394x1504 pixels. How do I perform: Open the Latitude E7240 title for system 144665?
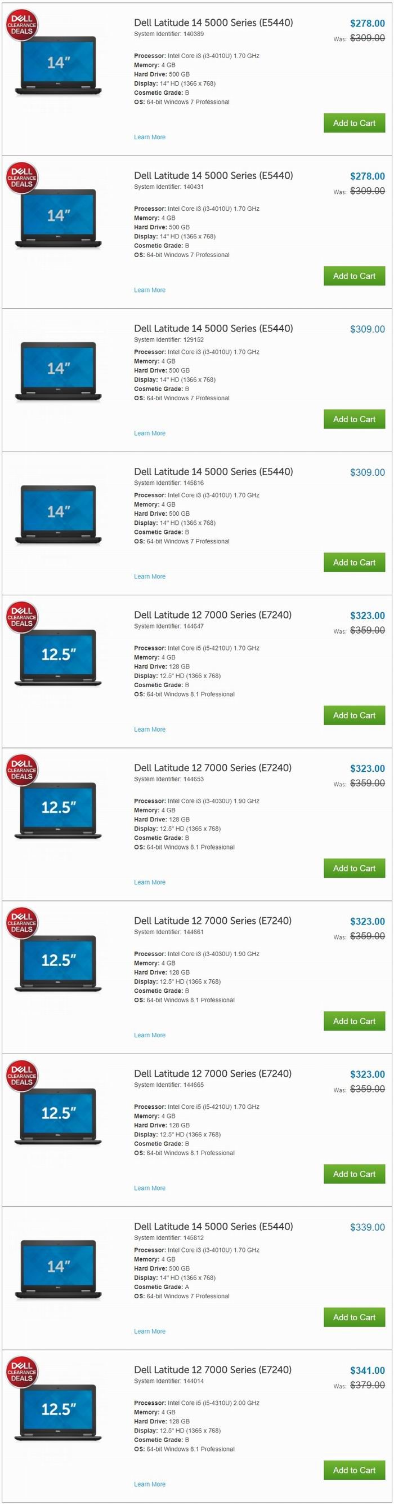click(213, 1074)
